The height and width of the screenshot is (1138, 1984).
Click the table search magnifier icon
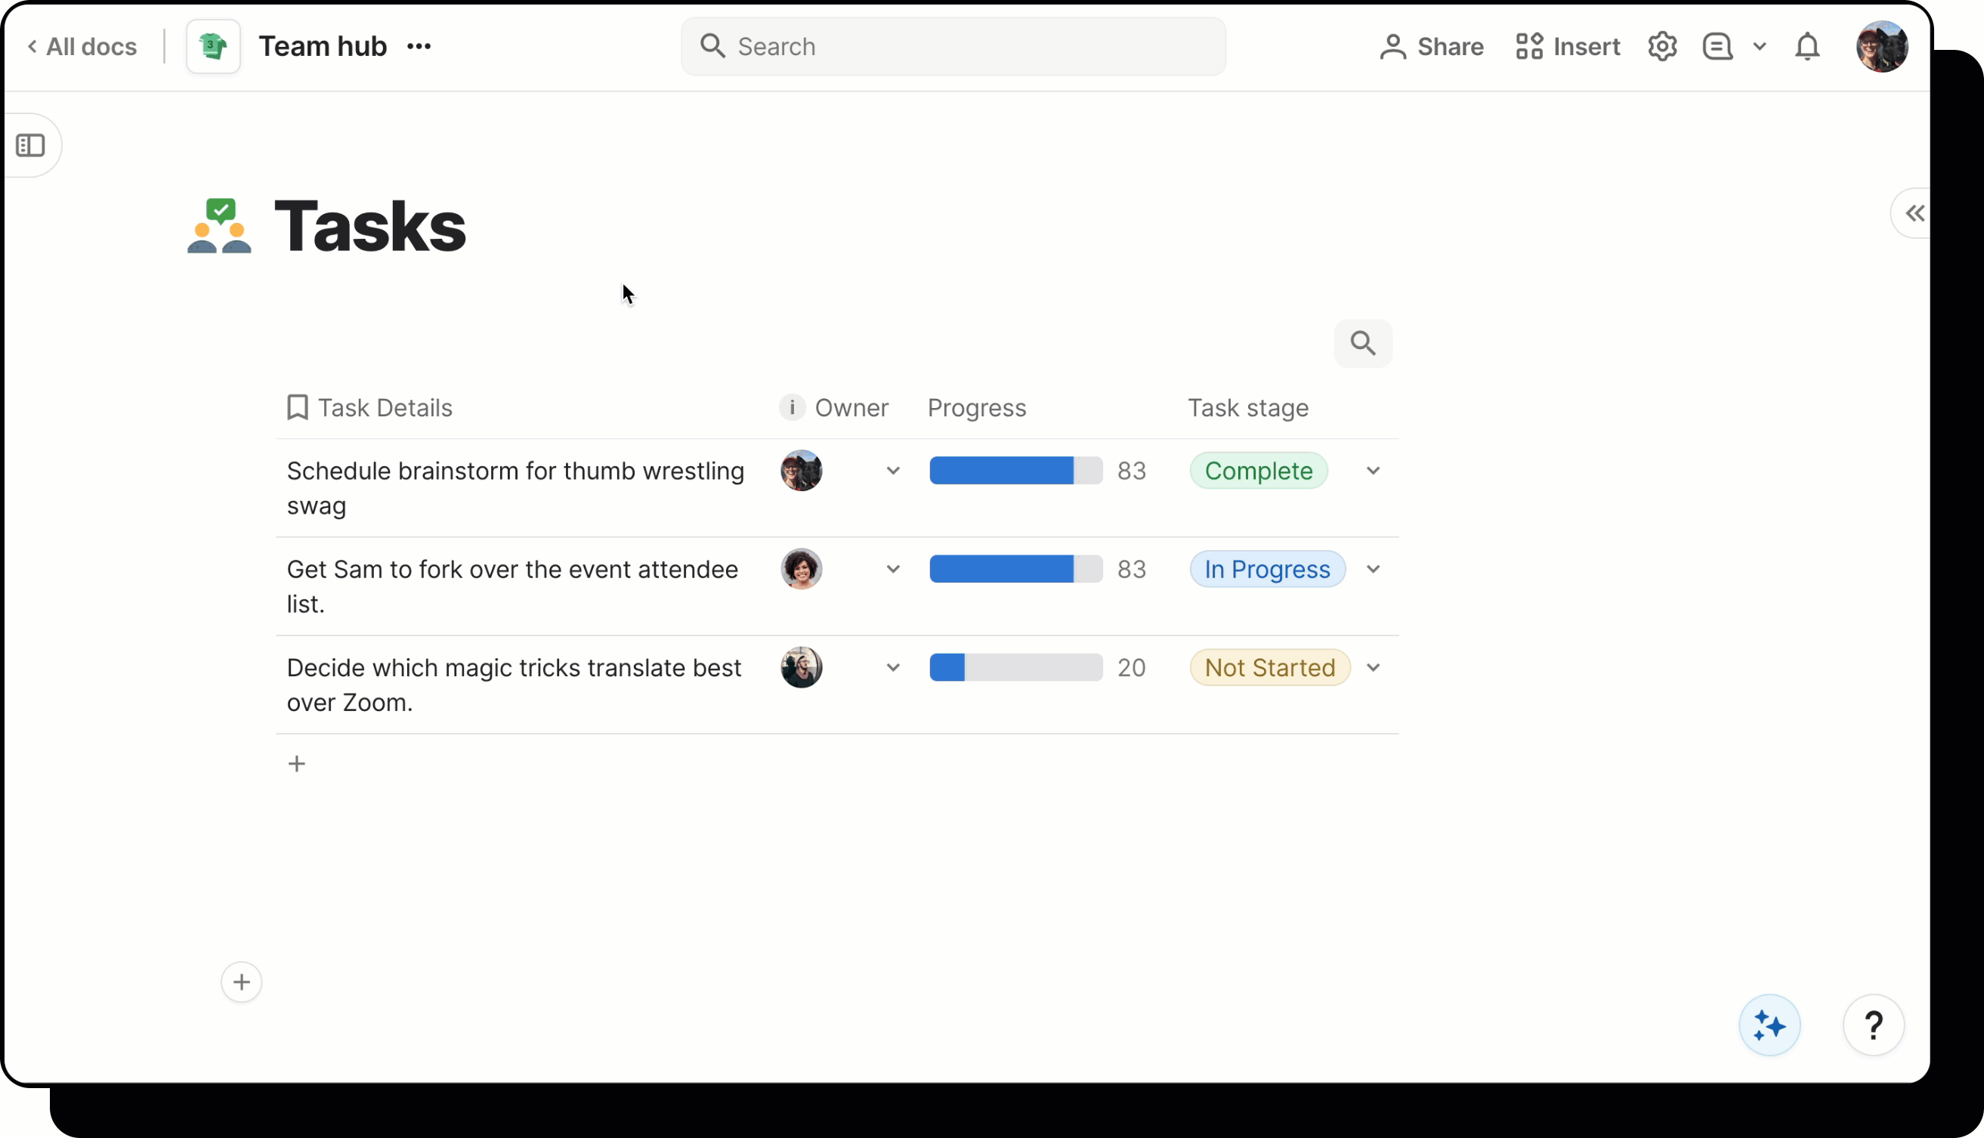[1363, 343]
